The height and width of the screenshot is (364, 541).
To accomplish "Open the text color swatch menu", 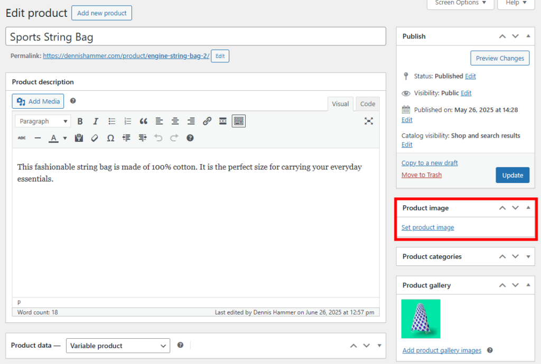I will 64,138.
